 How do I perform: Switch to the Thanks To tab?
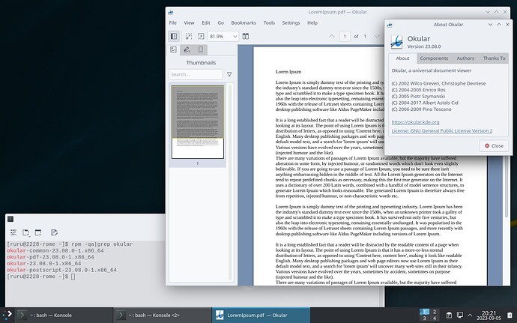(x=494, y=58)
